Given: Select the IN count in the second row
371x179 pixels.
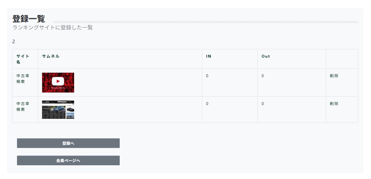Looking at the screenshot, I should (207, 104).
